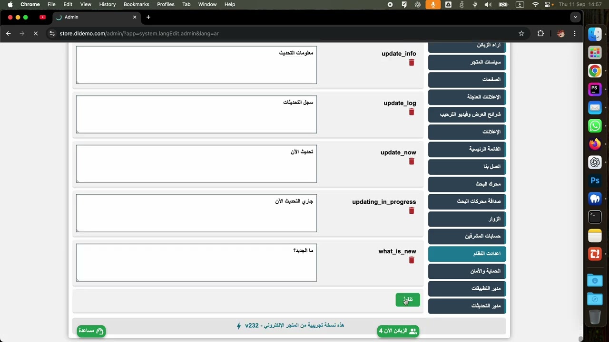Screen dimensions: 609x342
Task: Edit the update_now translation text area
Action: [x=196, y=164]
